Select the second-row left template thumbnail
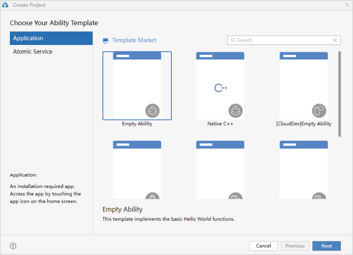This screenshot has width=353, height=255. pyautogui.click(x=137, y=169)
